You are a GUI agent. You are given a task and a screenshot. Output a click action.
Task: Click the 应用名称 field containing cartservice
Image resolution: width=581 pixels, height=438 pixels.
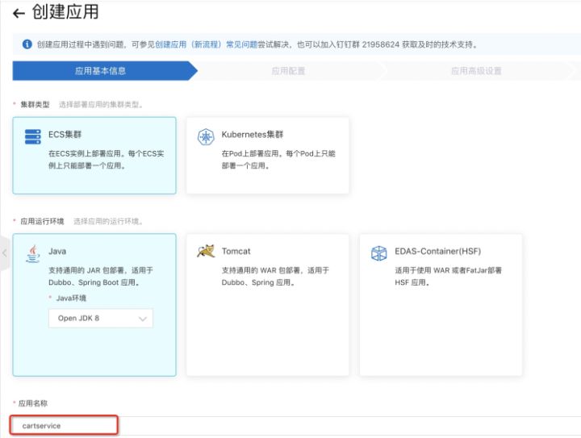[295, 426]
